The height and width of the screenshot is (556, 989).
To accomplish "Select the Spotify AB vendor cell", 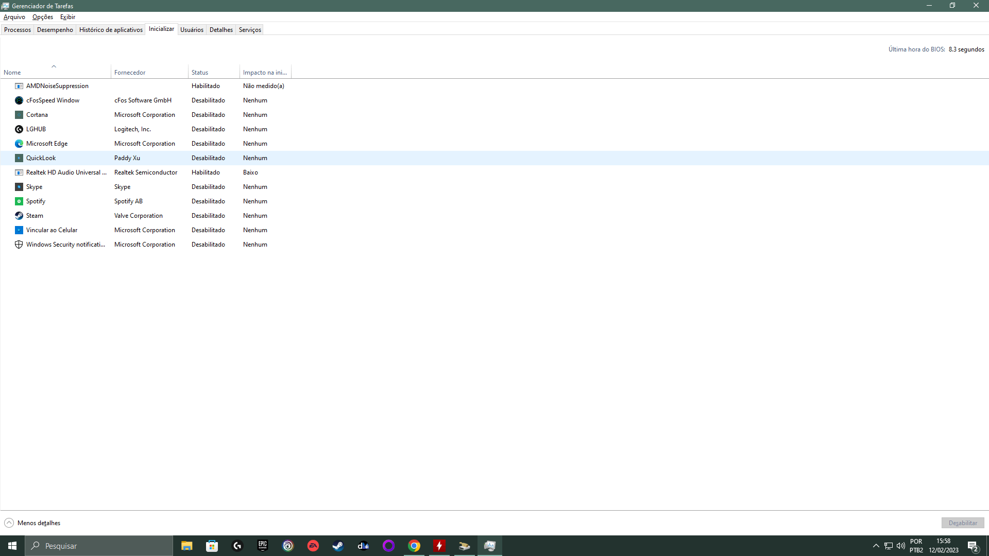I will pyautogui.click(x=128, y=201).
